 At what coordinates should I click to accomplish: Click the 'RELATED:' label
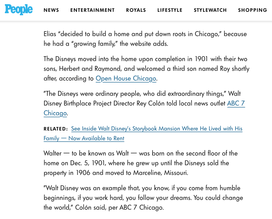coord(55,129)
